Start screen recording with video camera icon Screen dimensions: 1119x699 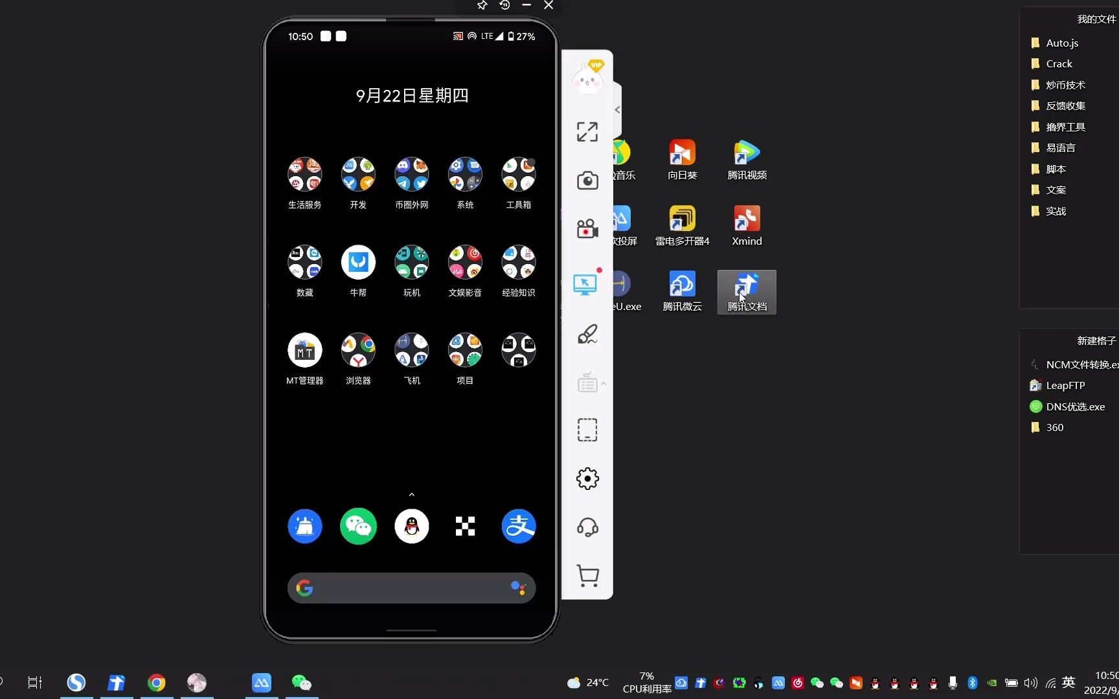587,229
